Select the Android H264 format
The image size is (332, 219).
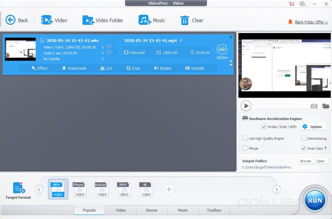tap(102, 189)
